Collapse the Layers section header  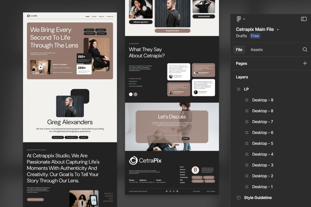[x=242, y=77]
